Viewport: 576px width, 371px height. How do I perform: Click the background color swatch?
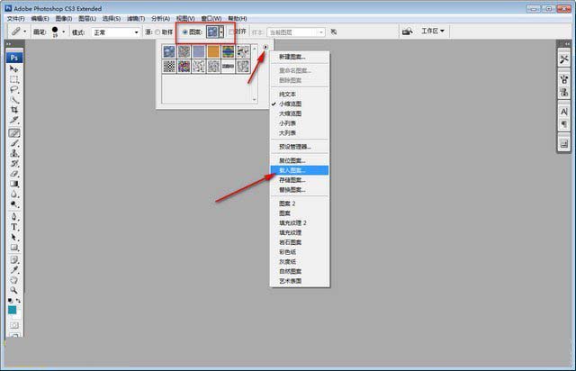pyautogui.click(x=18, y=315)
